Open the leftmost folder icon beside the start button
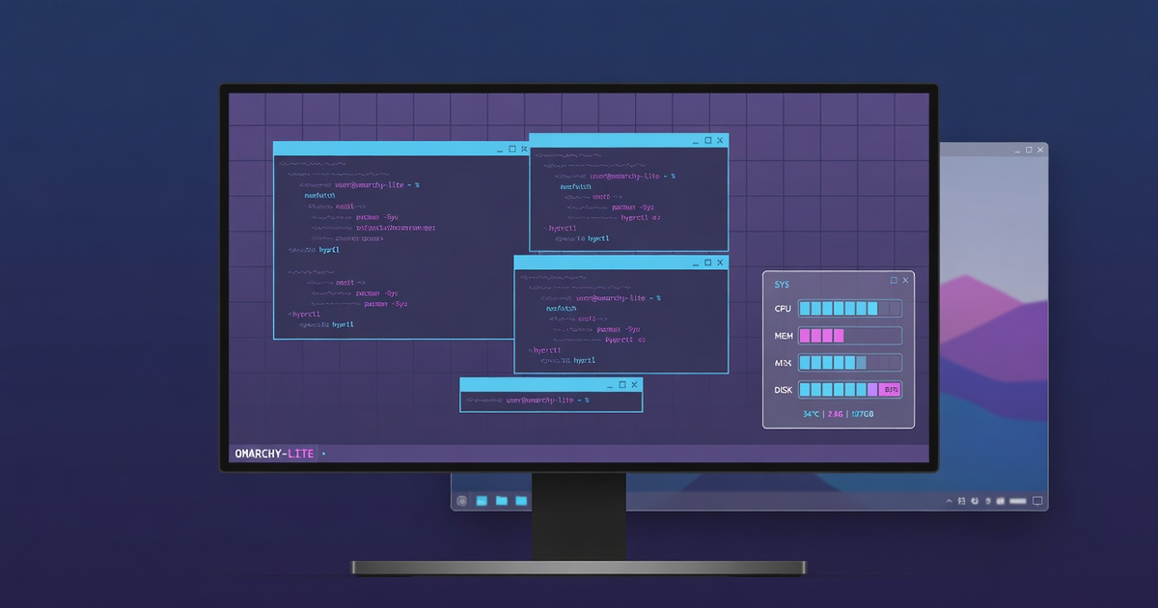1158x608 pixels. click(x=481, y=501)
